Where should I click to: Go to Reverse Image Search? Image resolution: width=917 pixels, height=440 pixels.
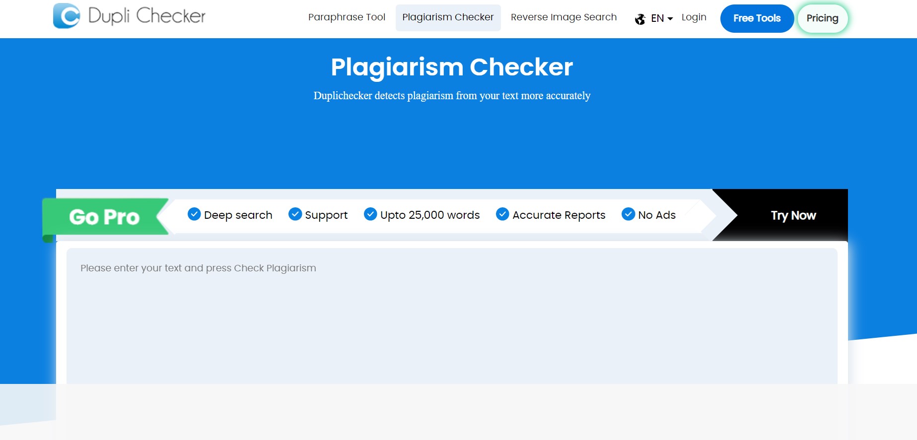click(x=564, y=17)
